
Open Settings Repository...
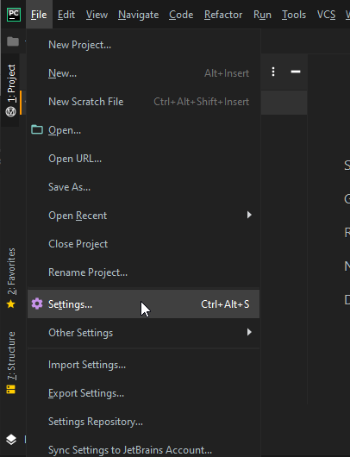click(143, 422)
